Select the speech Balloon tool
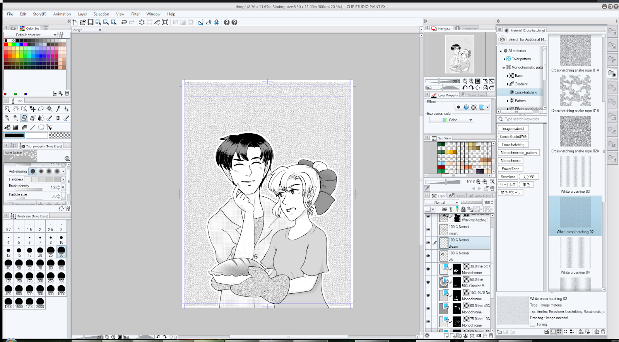The image size is (619, 342). click(41, 127)
